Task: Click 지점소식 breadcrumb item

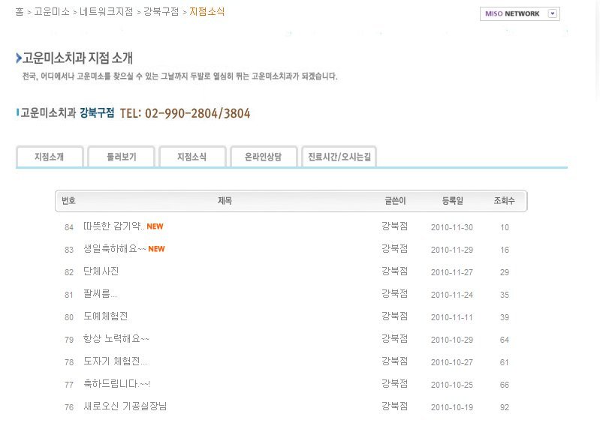Action: [207, 12]
